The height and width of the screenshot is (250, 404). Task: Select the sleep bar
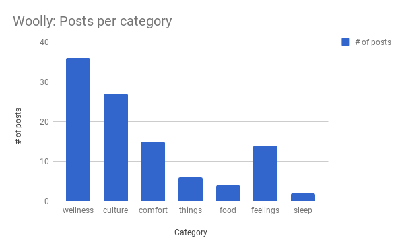303,197
